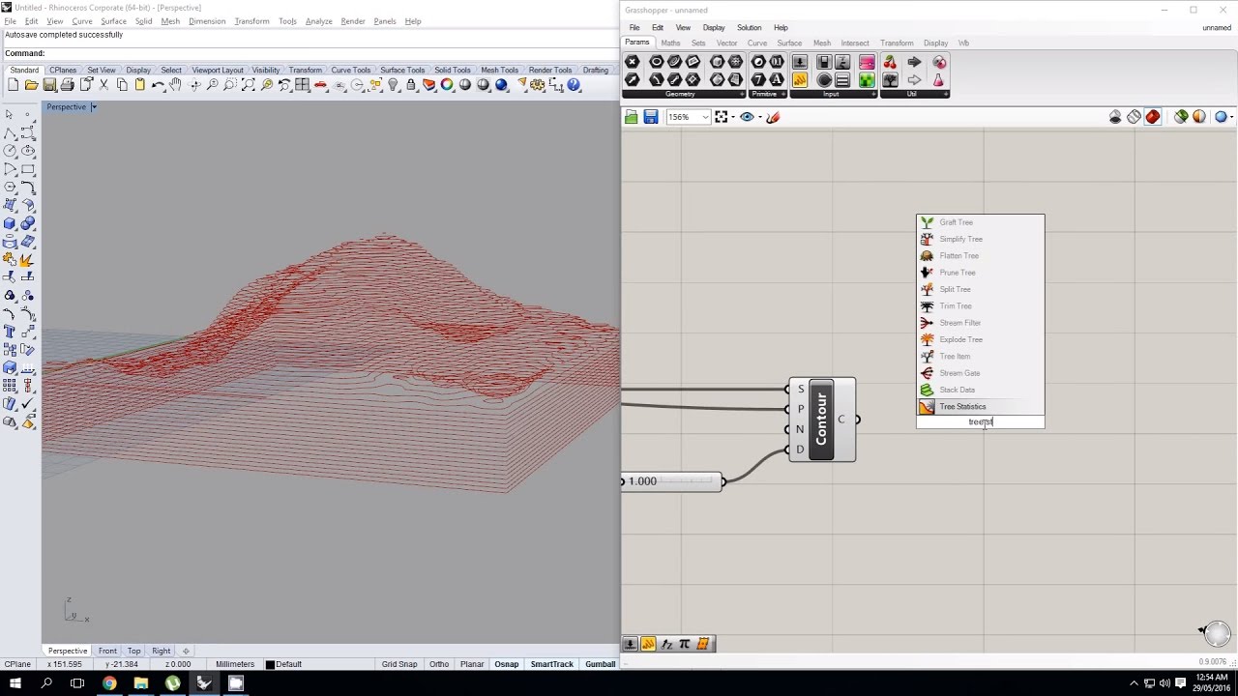1238x696 pixels.
Task: Toggle Ortho mode in status bar
Action: (439, 664)
